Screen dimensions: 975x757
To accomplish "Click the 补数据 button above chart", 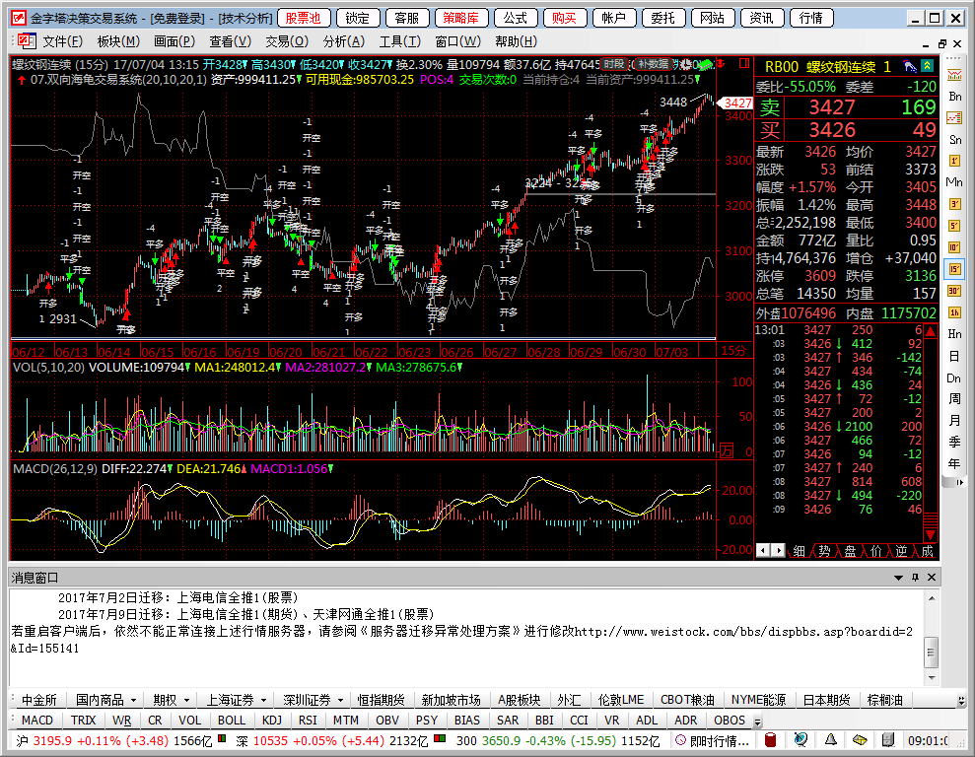I will click(653, 63).
